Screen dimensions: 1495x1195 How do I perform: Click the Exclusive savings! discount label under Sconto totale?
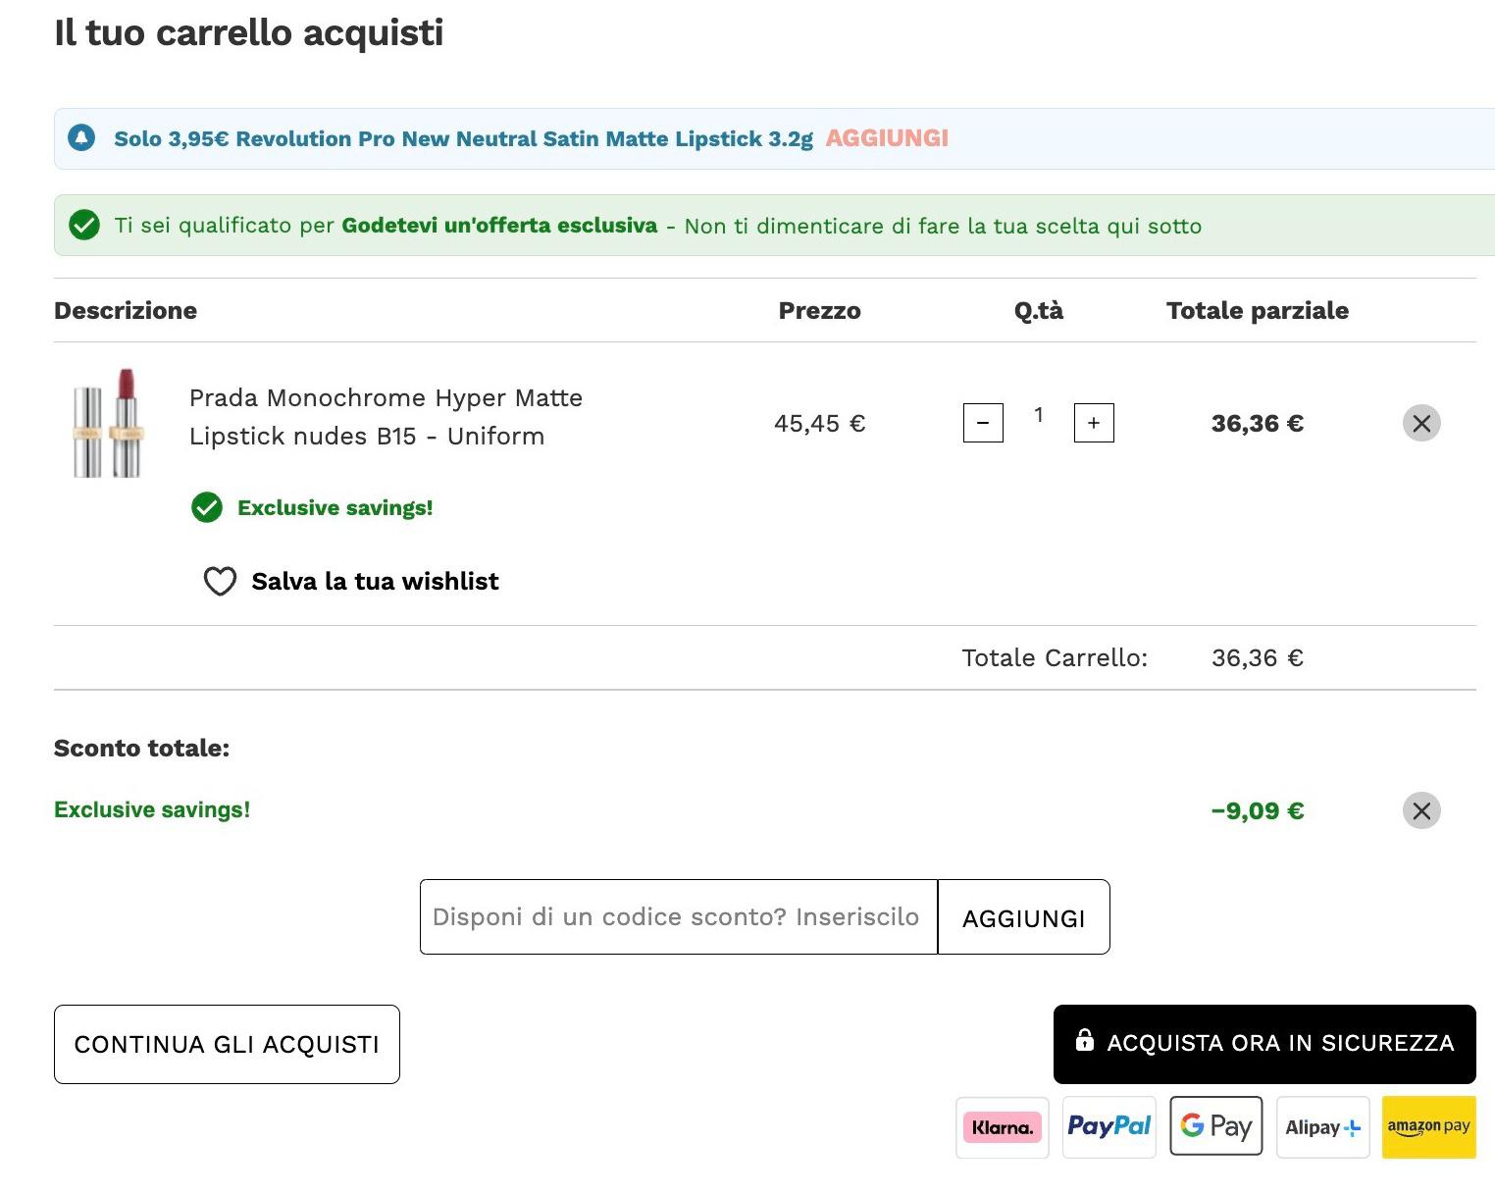pyautogui.click(x=152, y=809)
